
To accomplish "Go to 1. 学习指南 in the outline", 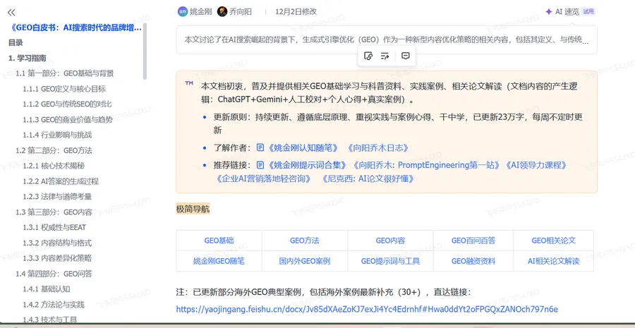I will (x=27, y=58).
